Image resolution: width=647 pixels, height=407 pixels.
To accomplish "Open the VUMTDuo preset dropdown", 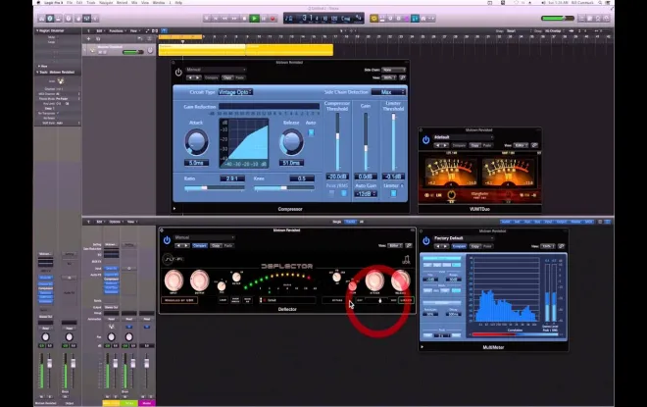I will (x=463, y=137).
